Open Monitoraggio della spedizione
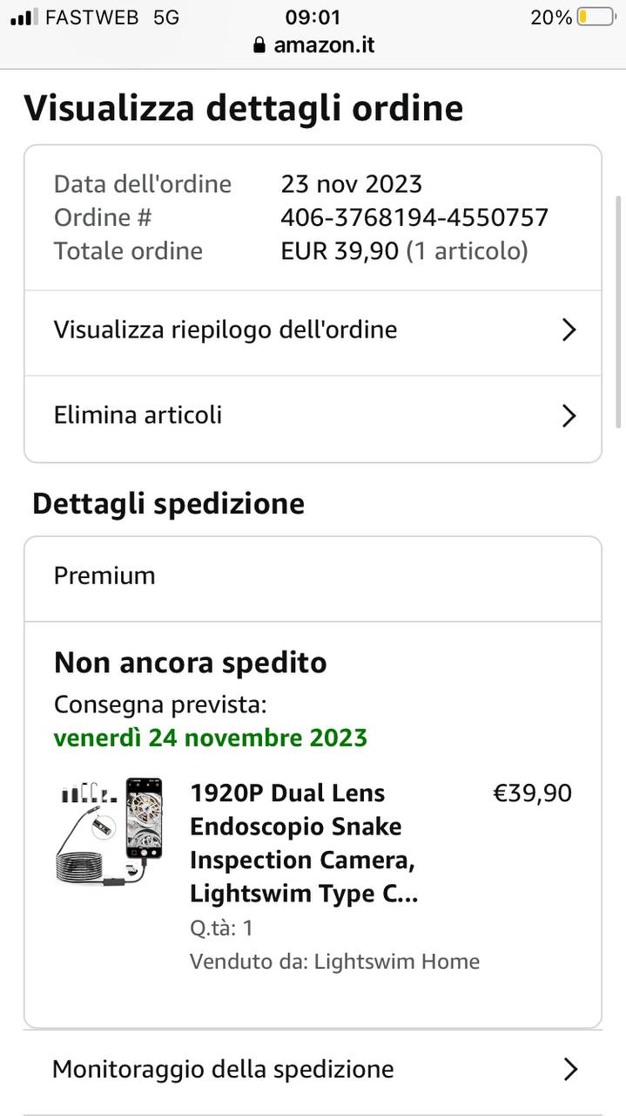 point(223,1069)
